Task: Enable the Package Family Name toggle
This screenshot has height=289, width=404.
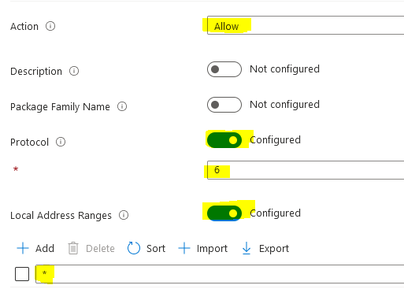Action: (224, 105)
